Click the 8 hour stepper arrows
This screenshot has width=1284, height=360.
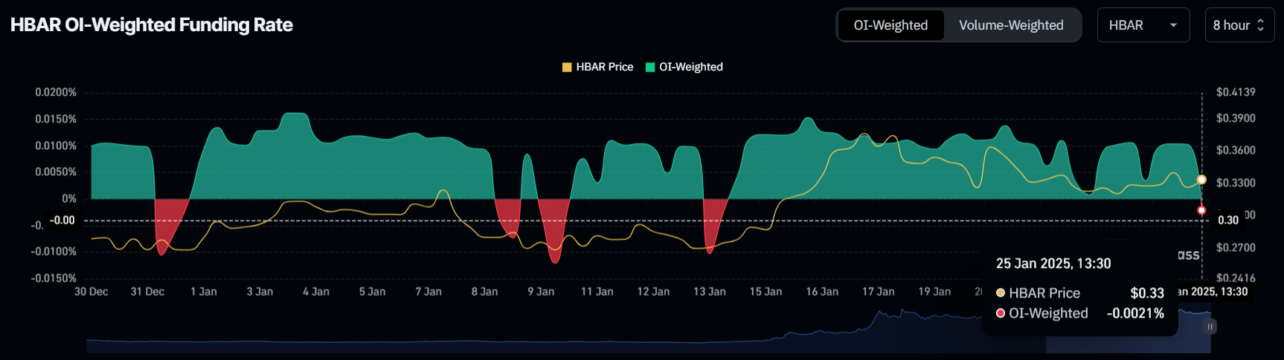click(1260, 25)
